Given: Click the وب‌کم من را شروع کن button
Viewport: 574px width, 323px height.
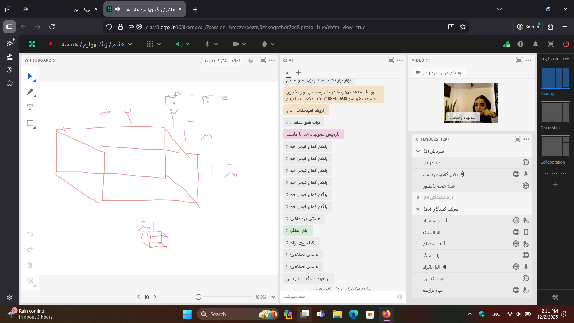Looking at the screenshot, I should pos(439,72).
